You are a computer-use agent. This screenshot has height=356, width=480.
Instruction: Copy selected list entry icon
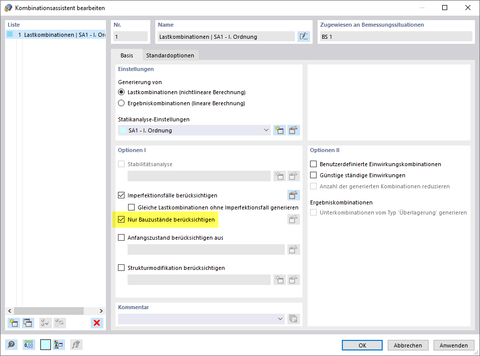coord(28,323)
